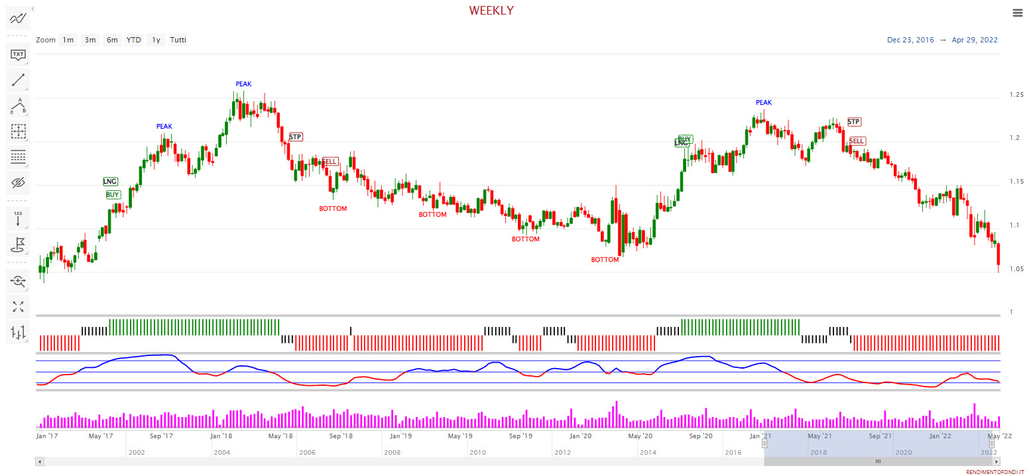This screenshot has height=476, width=1029.
Task: Click the May '22 time axis label
Action: [1000, 436]
